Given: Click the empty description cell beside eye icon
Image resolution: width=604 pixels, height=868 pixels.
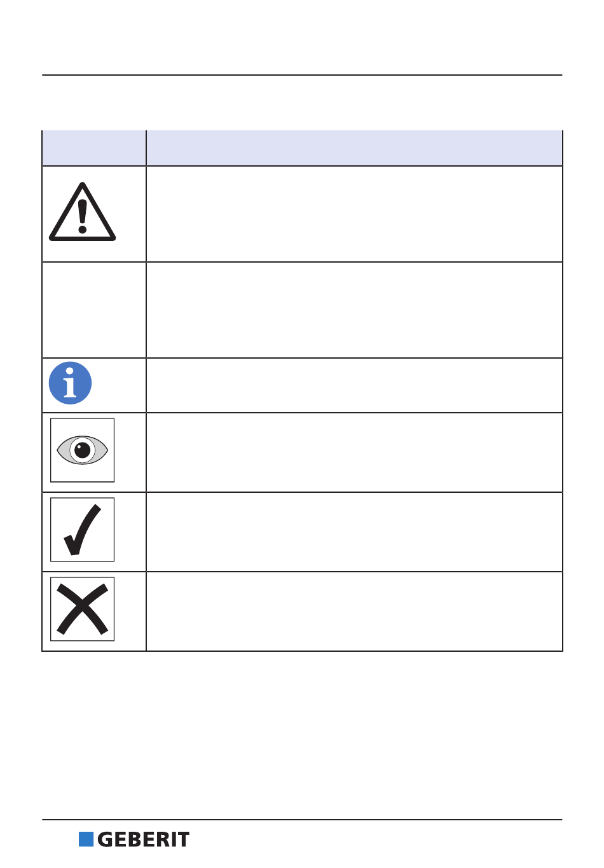Looking at the screenshot, I should click(x=355, y=453).
